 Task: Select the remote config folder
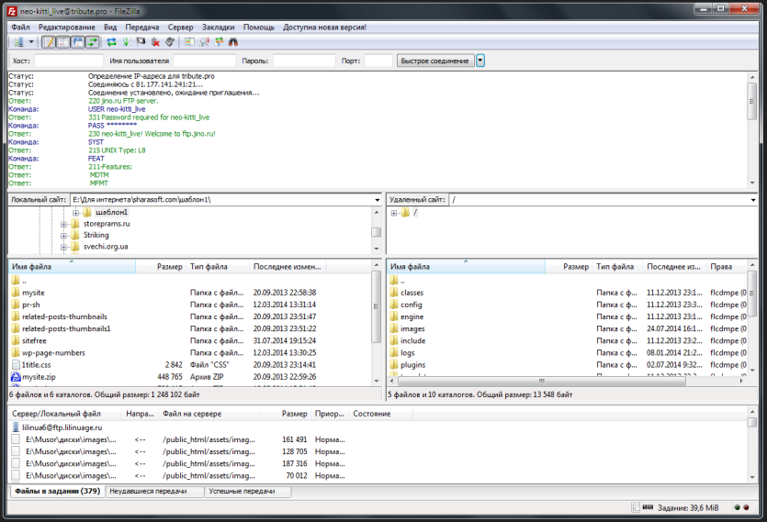(411, 305)
